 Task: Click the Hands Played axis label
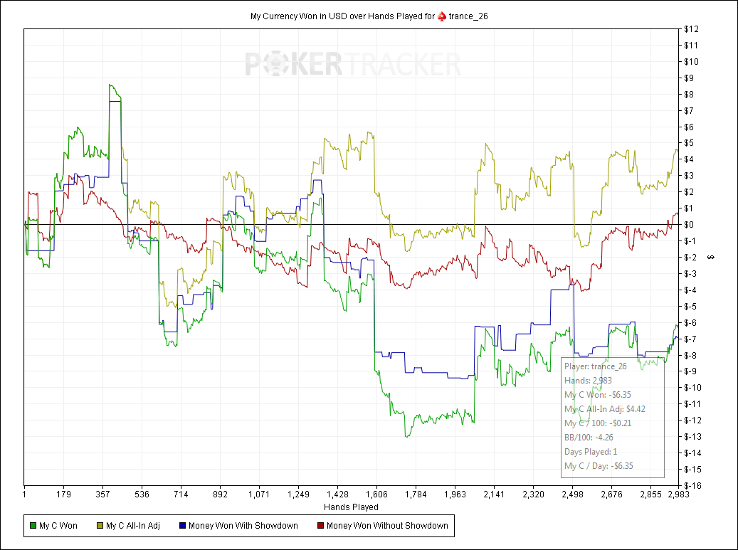[351, 507]
